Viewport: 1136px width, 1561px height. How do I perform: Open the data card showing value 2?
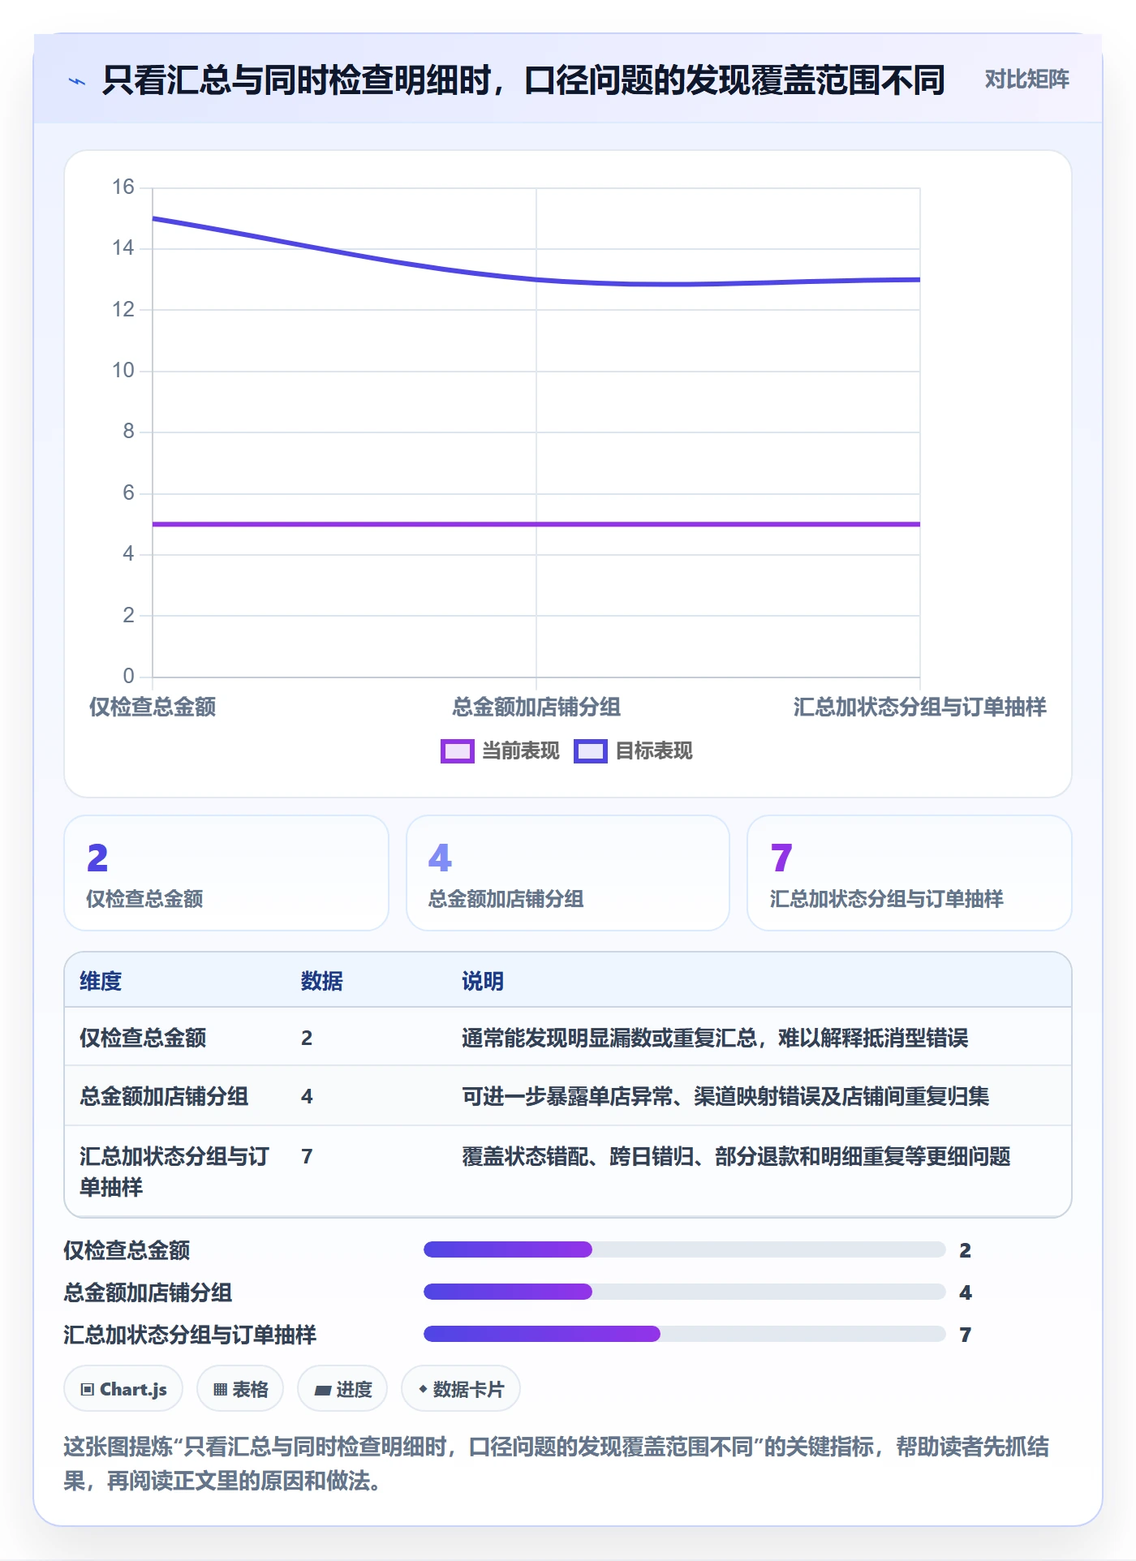pyautogui.click(x=226, y=873)
